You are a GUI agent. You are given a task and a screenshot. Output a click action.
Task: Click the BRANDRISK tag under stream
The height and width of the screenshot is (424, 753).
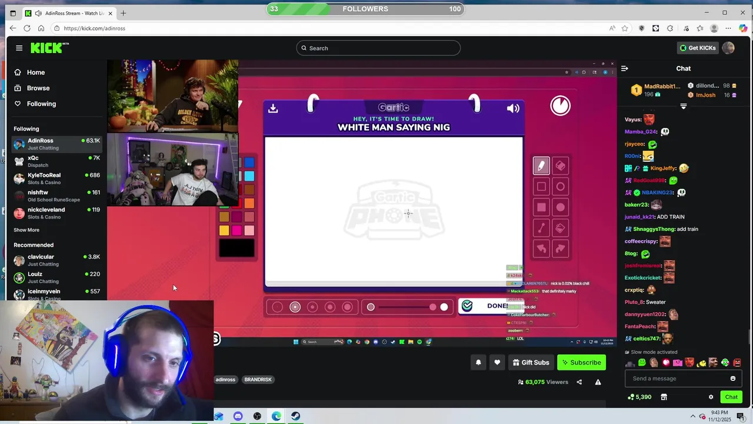tap(258, 380)
